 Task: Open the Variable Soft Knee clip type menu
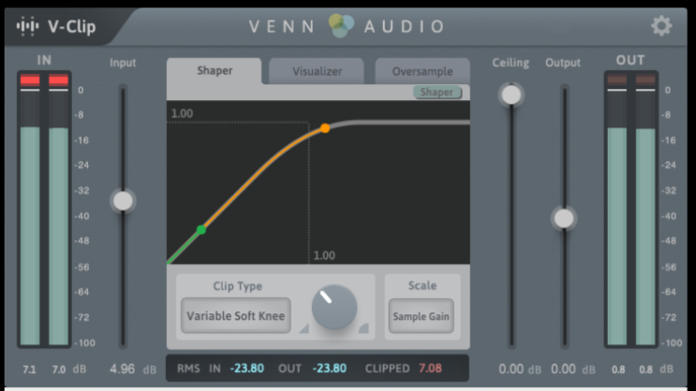(235, 316)
